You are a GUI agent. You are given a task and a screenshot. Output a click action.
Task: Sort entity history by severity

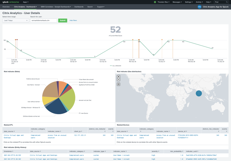click(x=155, y=151)
